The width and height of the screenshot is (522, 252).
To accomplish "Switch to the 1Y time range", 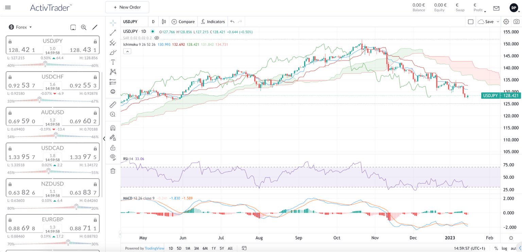I will [x=213, y=248].
